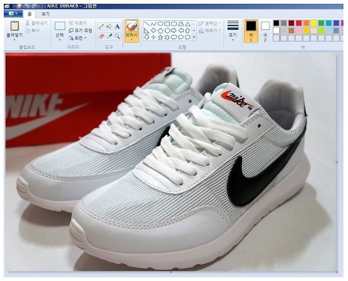Click the Paste (붙여넣기) clipboard icon
348x281 pixels.
coord(14,26)
